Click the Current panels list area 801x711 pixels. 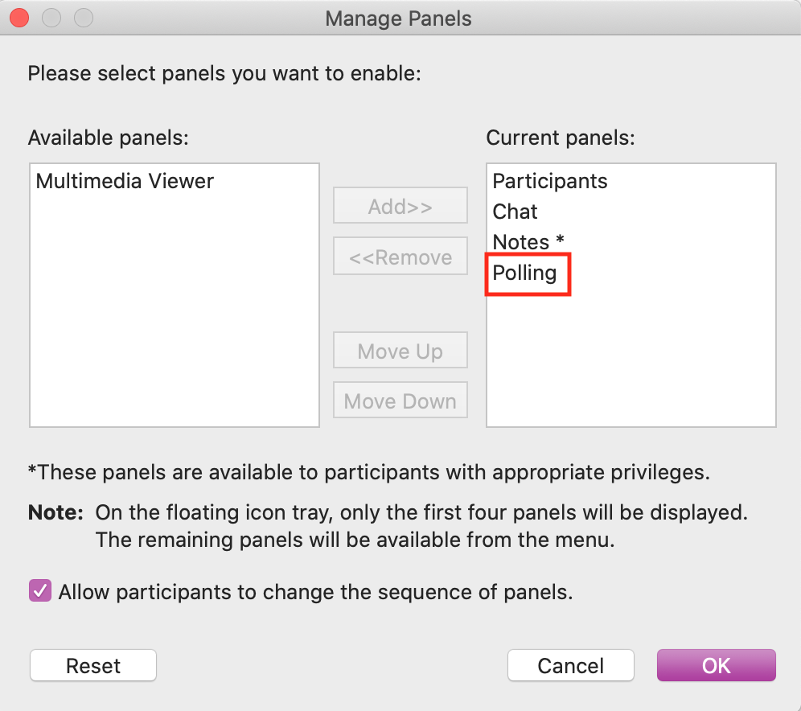point(631,362)
